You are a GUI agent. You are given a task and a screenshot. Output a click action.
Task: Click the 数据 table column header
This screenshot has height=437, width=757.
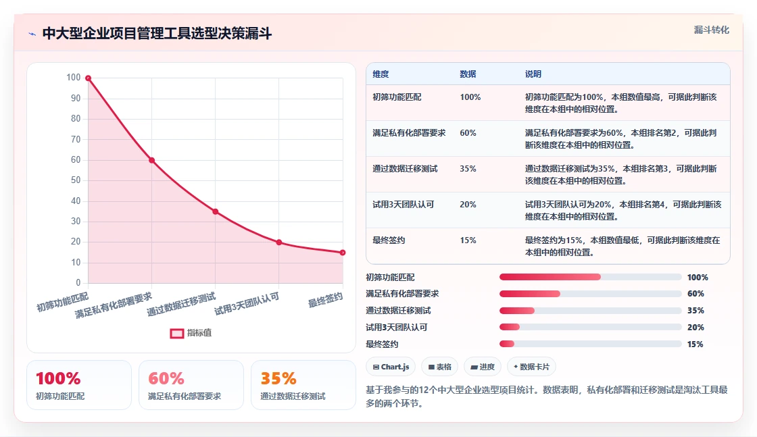coord(468,74)
